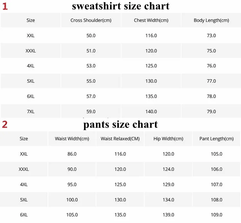Click the red number 1 marker
The width and height of the screenshot is (241, 223).
(x=5, y=6)
